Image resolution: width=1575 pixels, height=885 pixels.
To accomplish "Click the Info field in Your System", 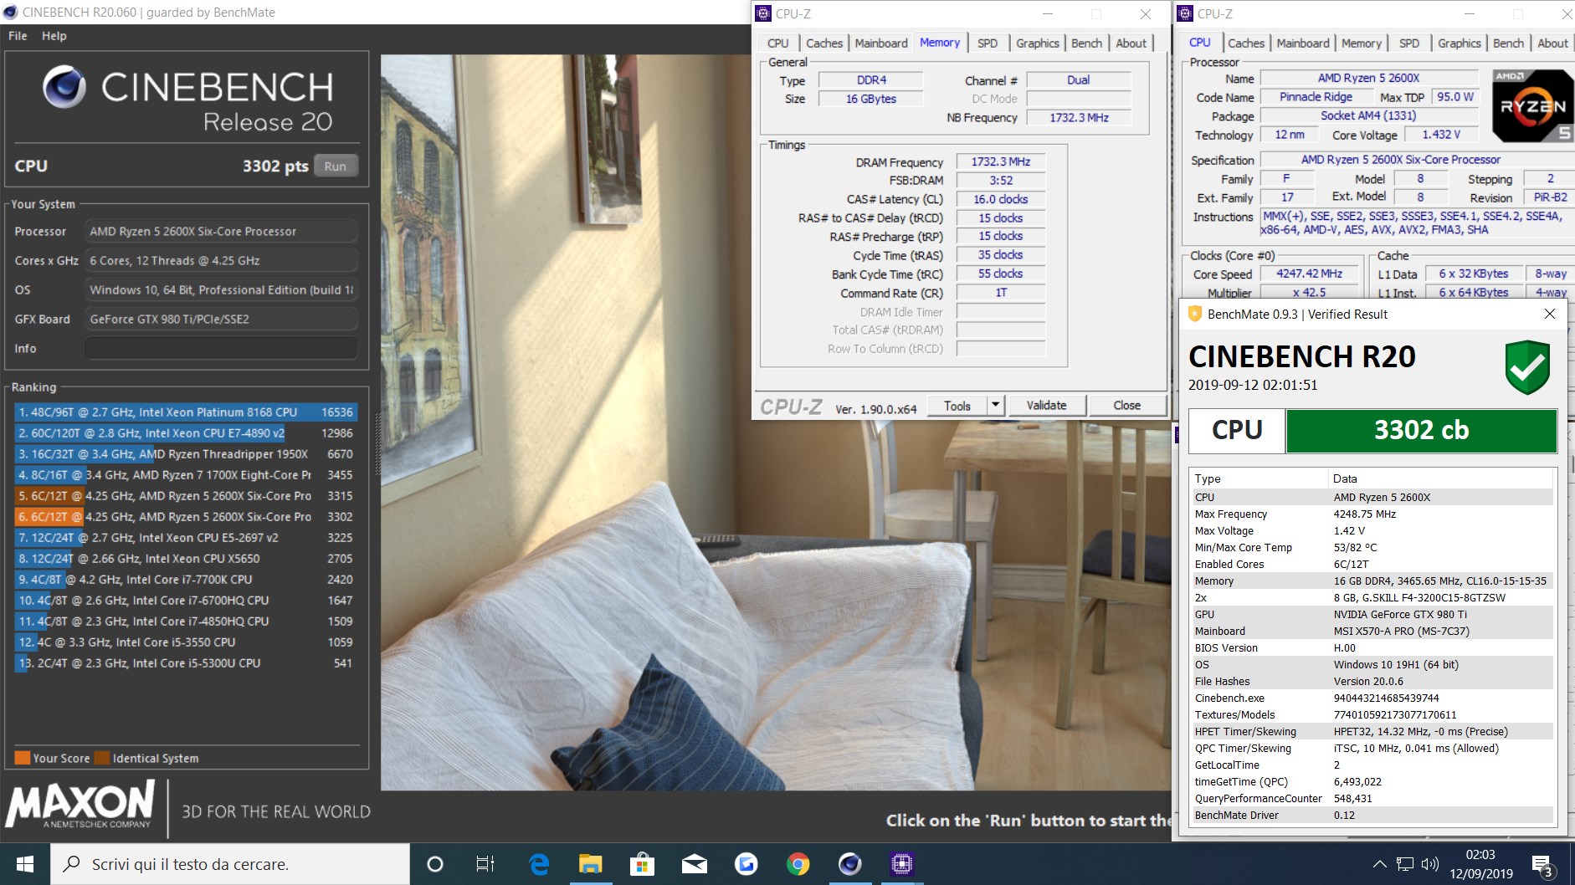I will [221, 349].
